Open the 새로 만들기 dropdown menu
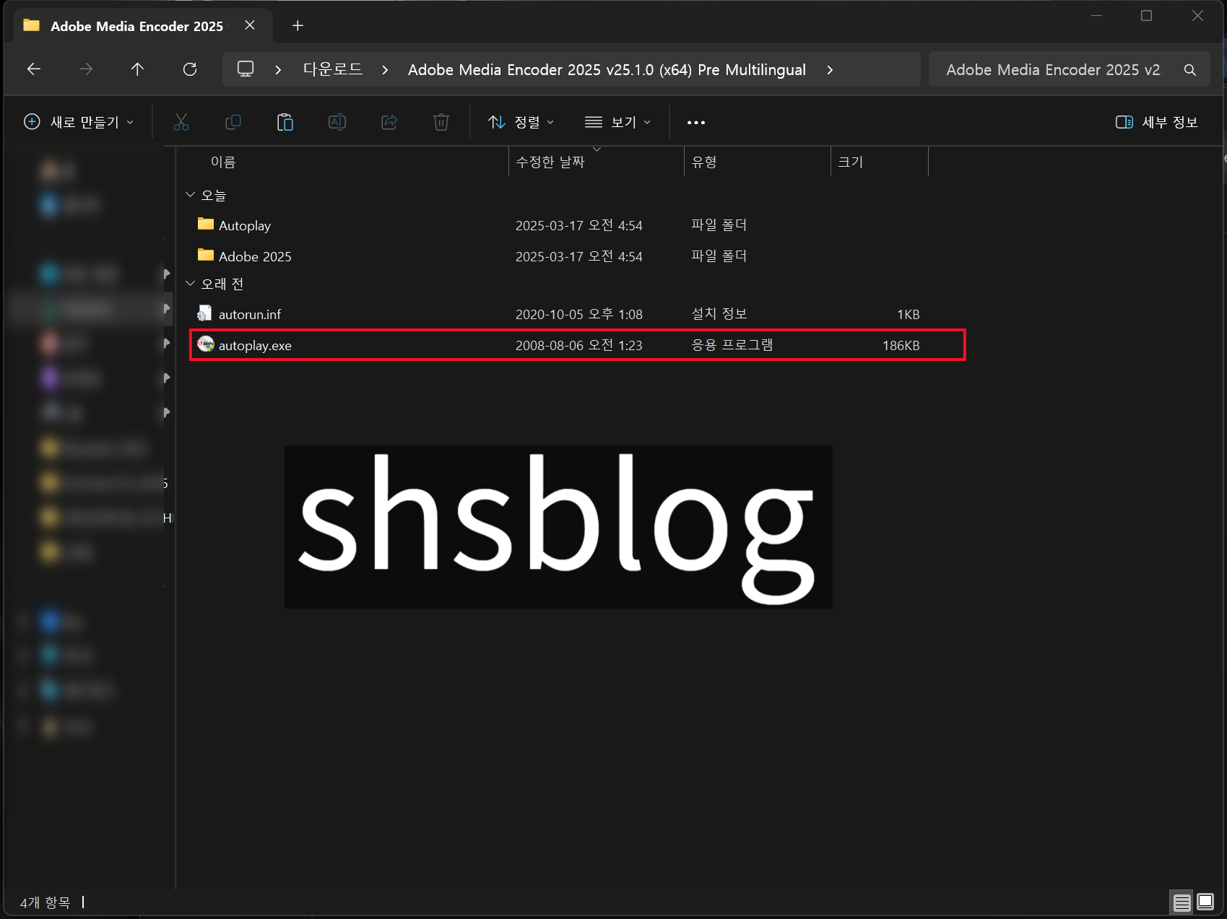The width and height of the screenshot is (1227, 919). tap(79, 122)
